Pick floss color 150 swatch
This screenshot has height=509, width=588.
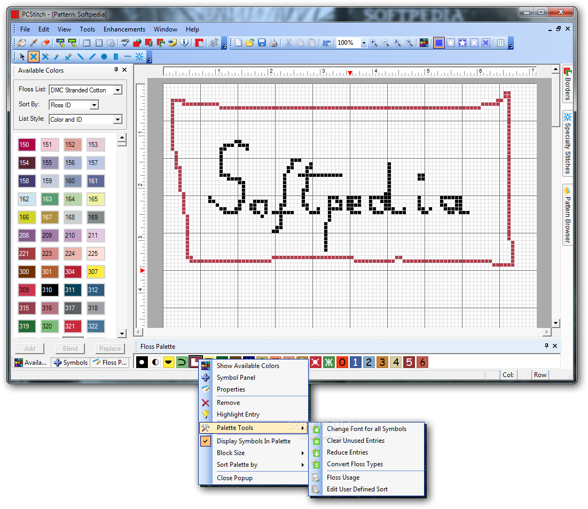[x=26, y=145]
